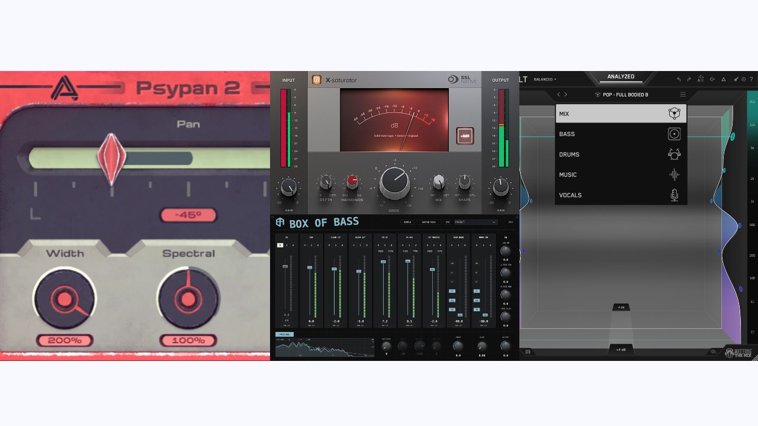Click the redo arrow icon
Viewport: 758px width, 426px height.
[689, 79]
